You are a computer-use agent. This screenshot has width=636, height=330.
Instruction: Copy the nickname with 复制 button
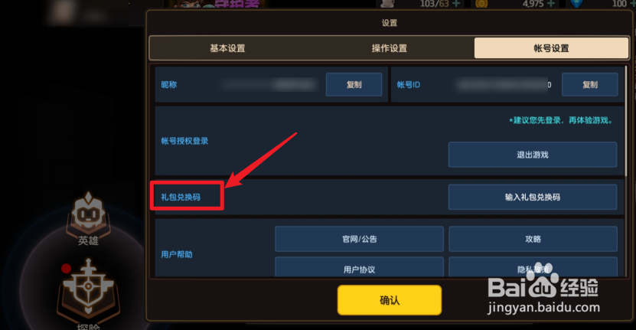coord(354,84)
